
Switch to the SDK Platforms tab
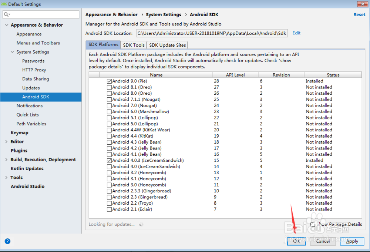(x=103, y=45)
